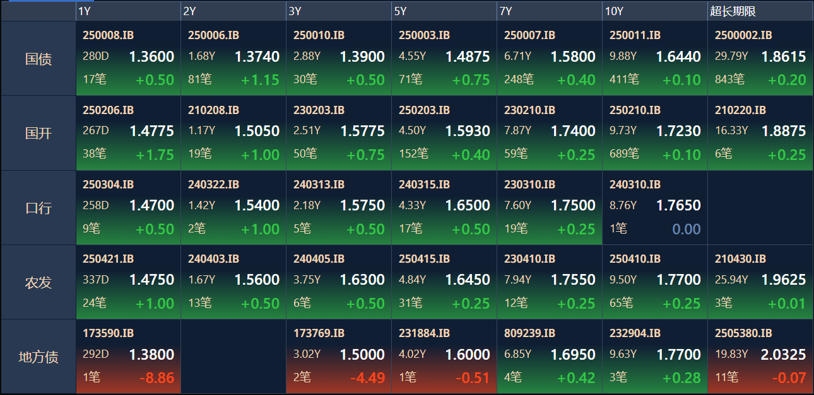Click the 国开 row header
This screenshot has height=395, width=814.
coord(38,133)
